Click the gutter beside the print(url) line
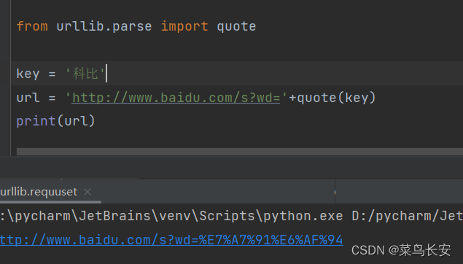Viewport: 463px width, 264px height. pyautogui.click(x=5, y=121)
